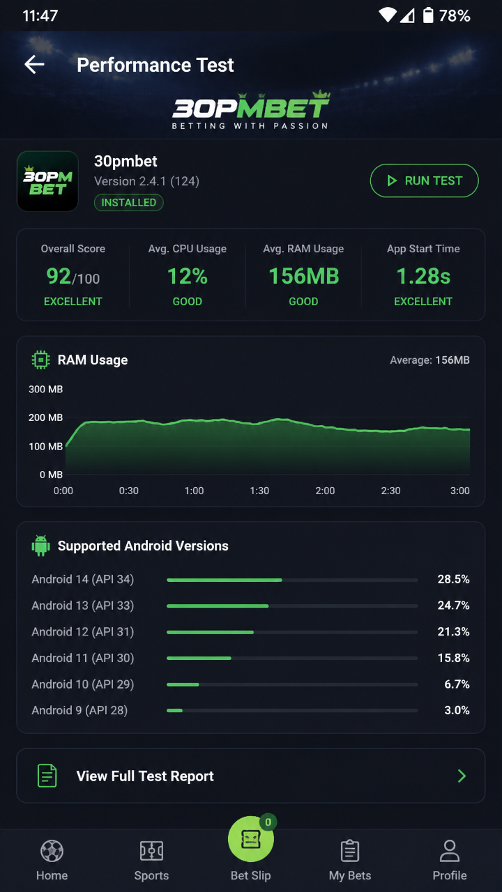Tap the Android 9 (API 28) row label
This screenshot has width=502, height=892.
coord(79,710)
